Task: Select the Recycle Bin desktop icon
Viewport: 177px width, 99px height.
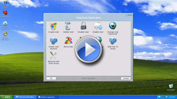Action: [171, 87]
